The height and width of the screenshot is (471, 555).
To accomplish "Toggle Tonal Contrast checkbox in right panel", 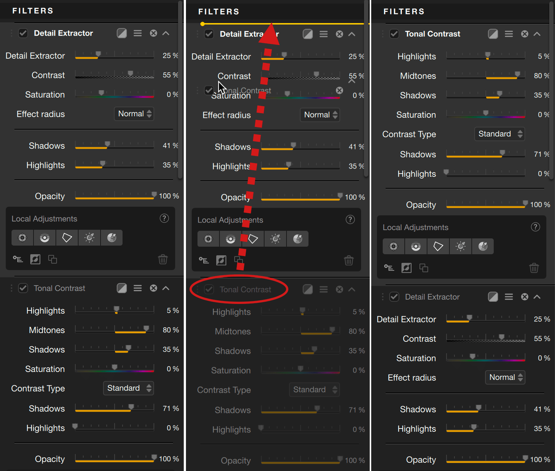I will pyautogui.click(x=394, y=34).
